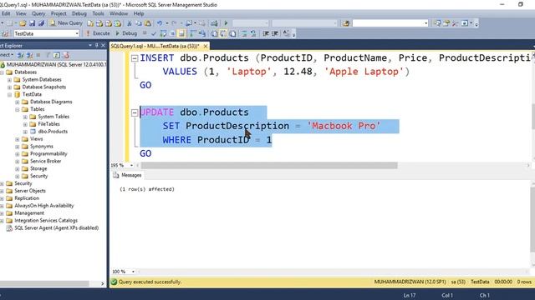Click the Cancel Executing Query stop icon

[145, 33]
